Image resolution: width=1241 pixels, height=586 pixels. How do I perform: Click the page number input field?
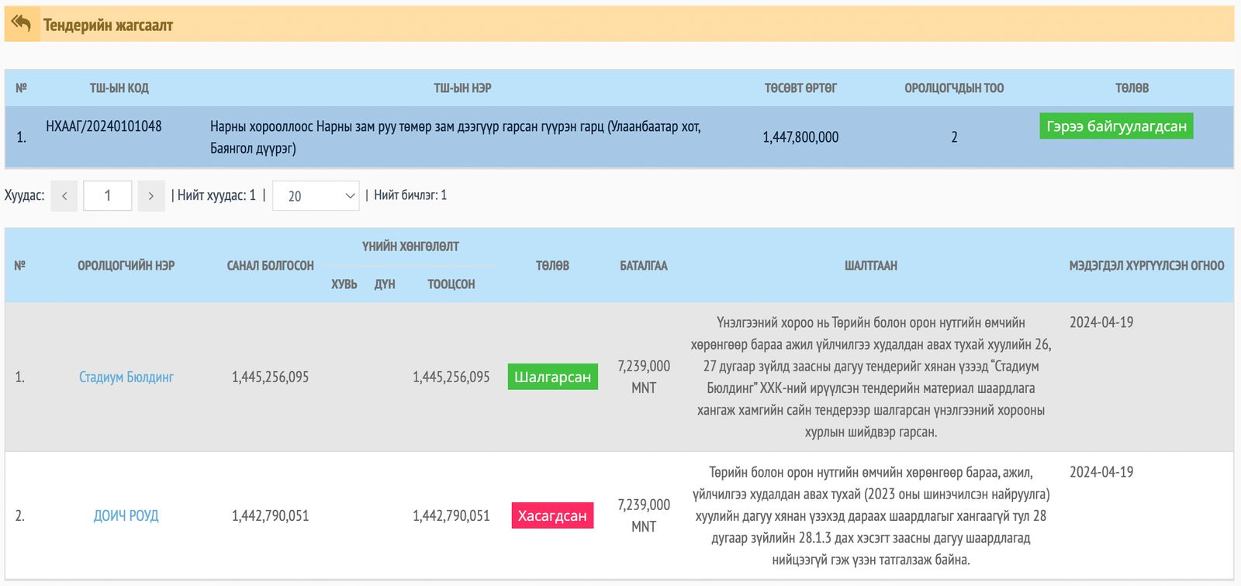(x=108, y=196)
